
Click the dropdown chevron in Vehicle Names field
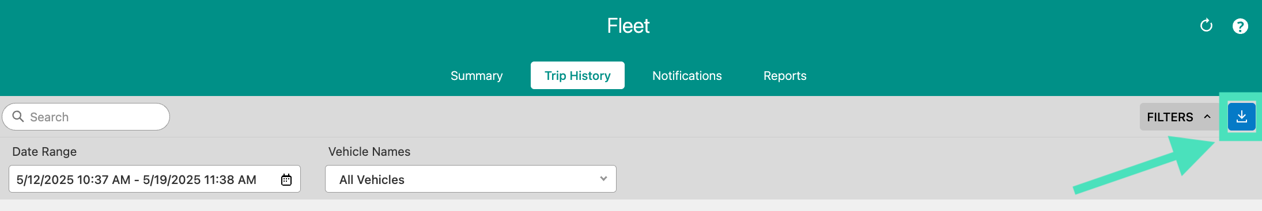pyautogui.click(x=603, y=179)
